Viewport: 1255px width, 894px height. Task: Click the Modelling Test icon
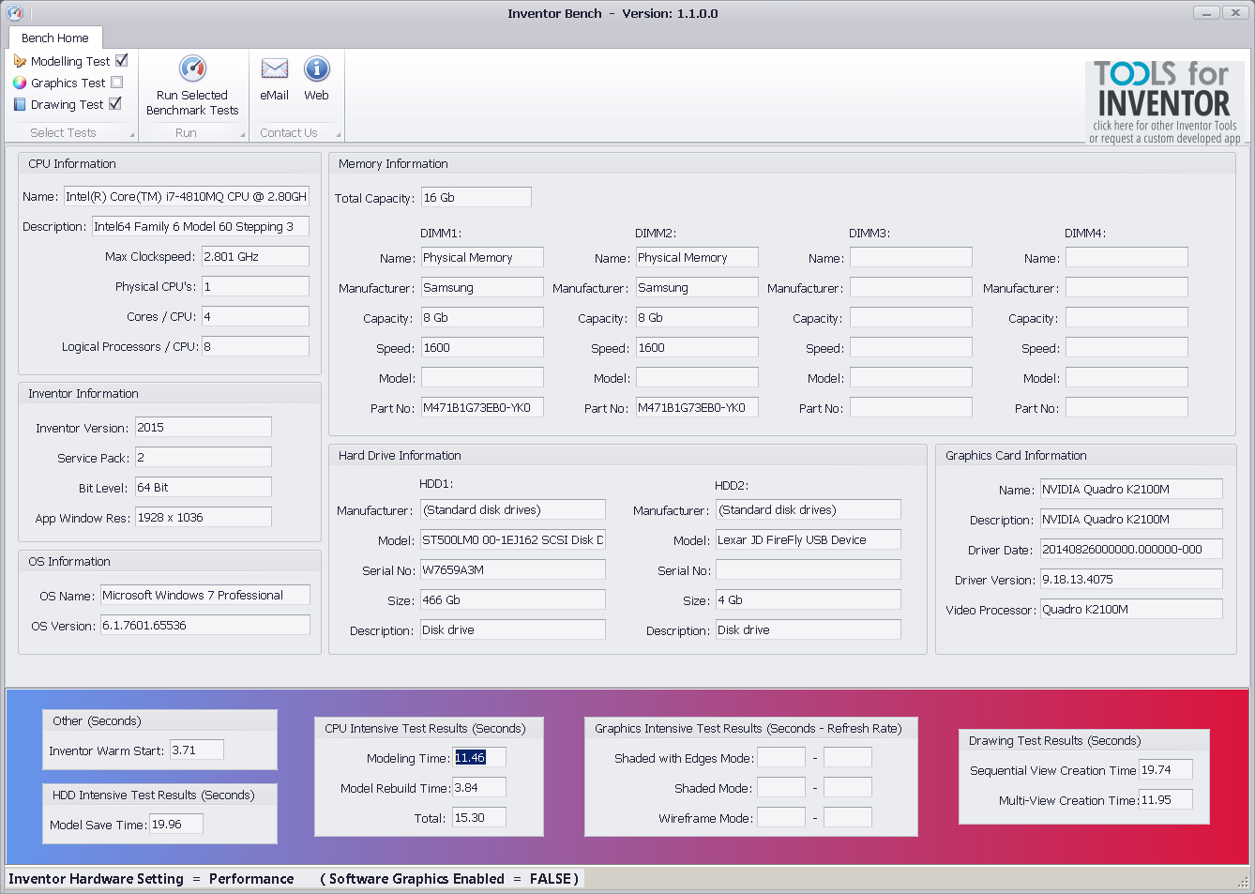(x=20, y=61)
